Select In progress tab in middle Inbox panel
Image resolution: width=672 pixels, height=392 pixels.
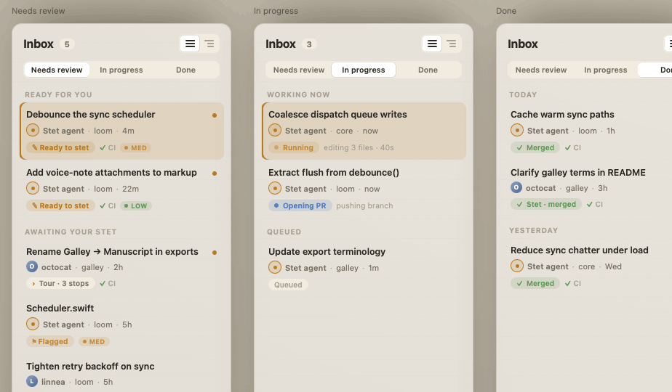(x=364, y=70)
